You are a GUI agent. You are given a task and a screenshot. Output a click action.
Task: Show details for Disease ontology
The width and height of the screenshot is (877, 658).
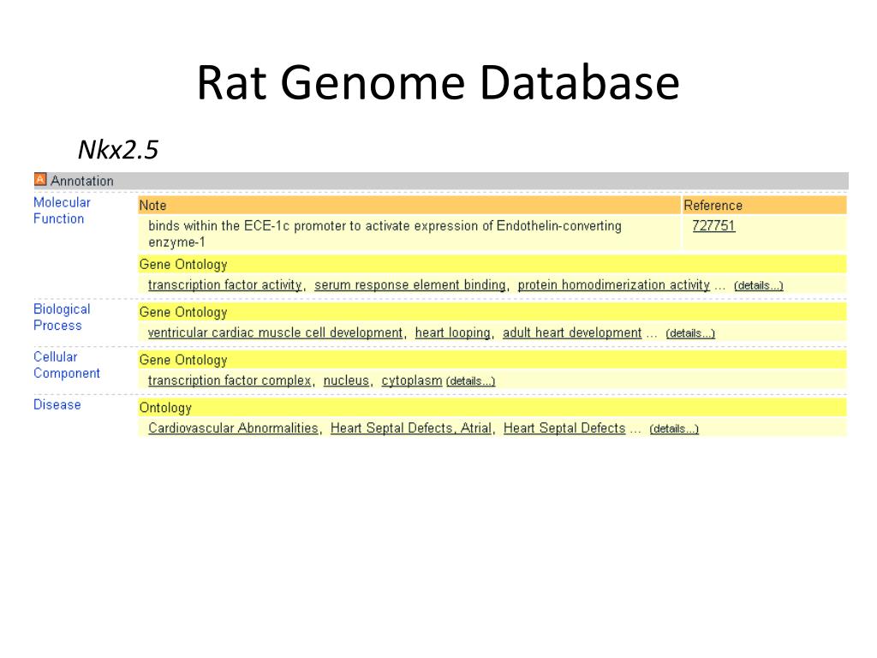[x=674, y=428]
